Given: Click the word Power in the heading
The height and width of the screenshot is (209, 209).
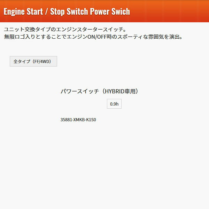Looking at the screenshot, I should click(x=100, y=11).
